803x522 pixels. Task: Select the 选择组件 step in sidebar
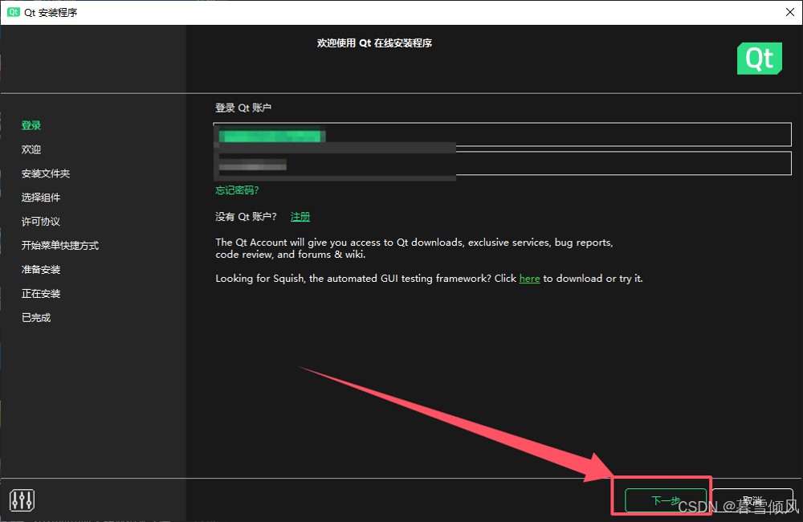tap(41, 198)
